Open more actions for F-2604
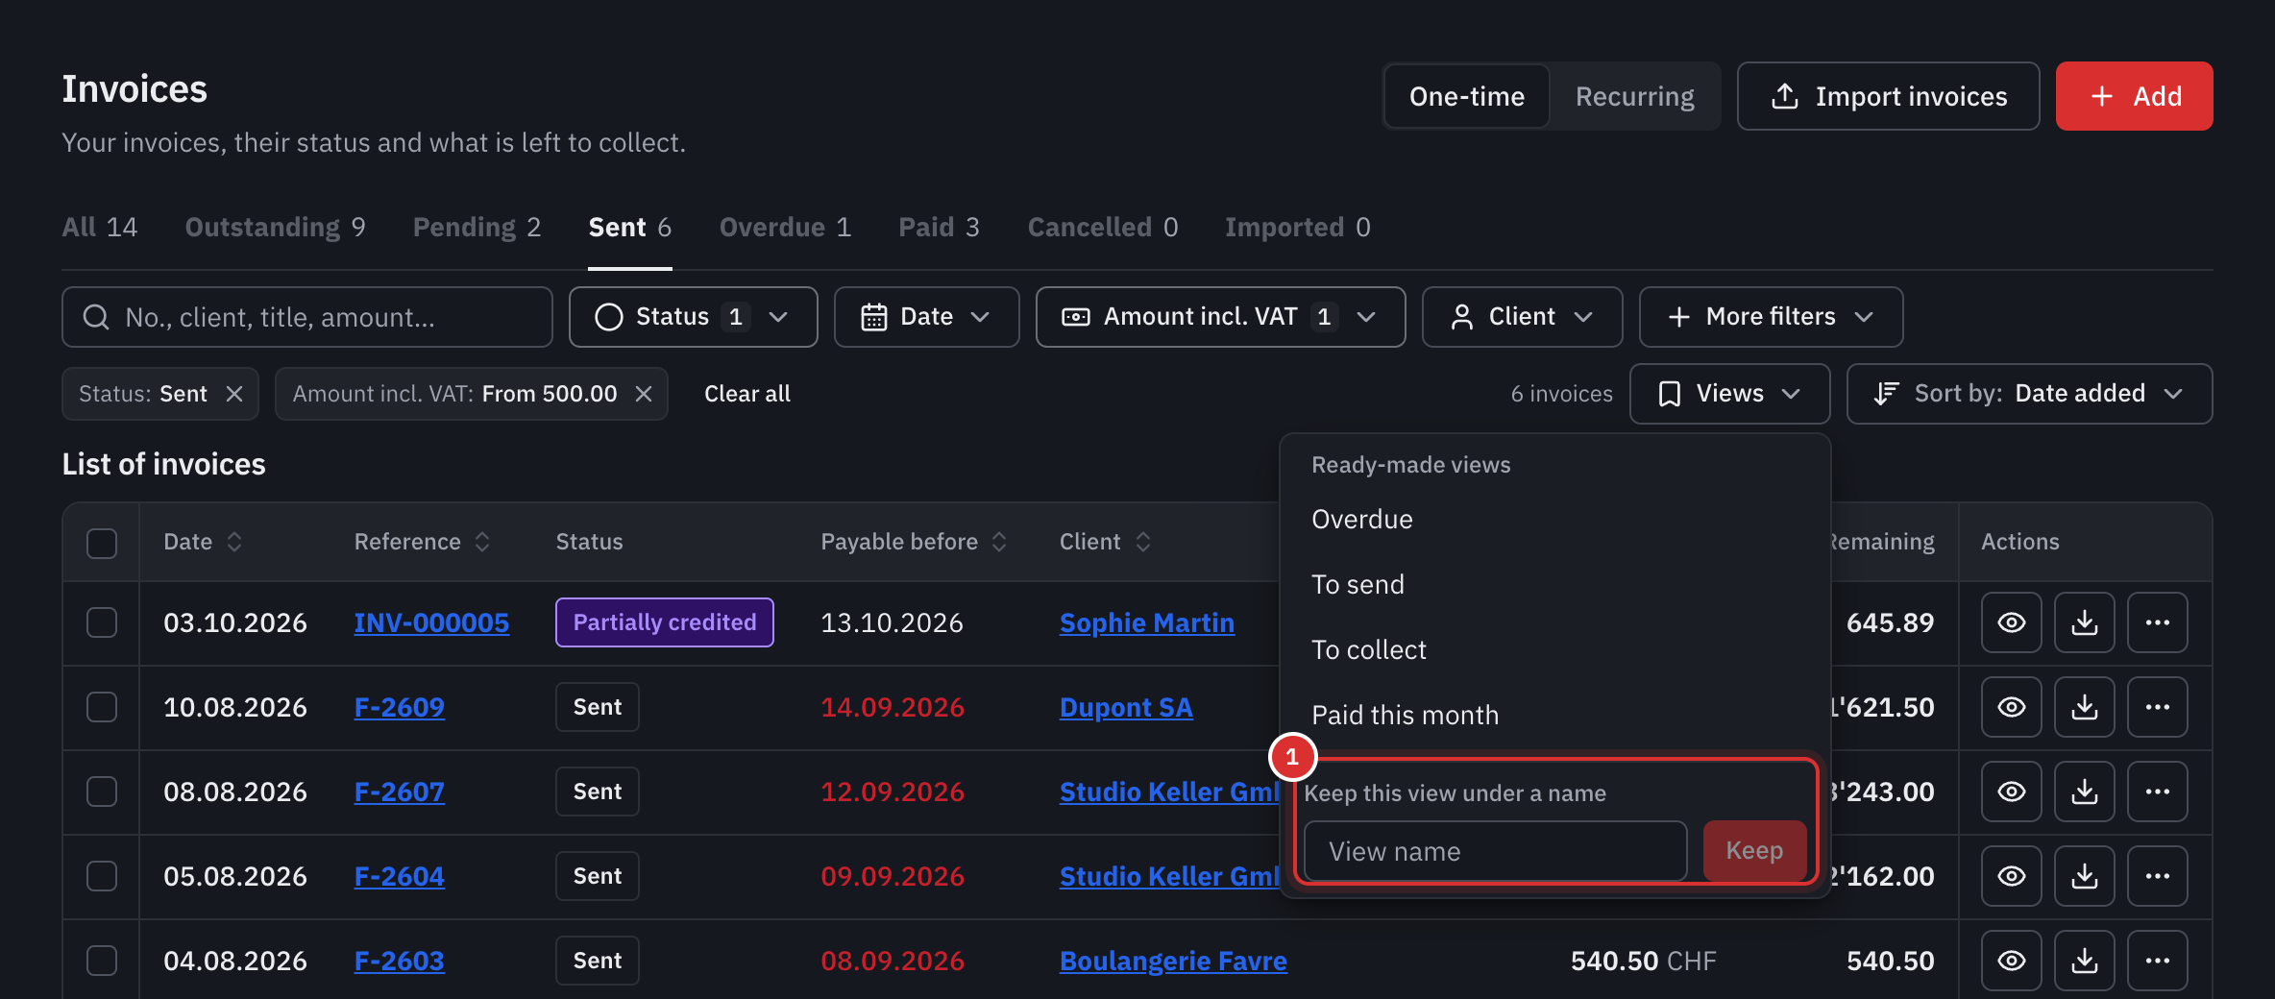 pyautogui.click(x=2157, y=876)
